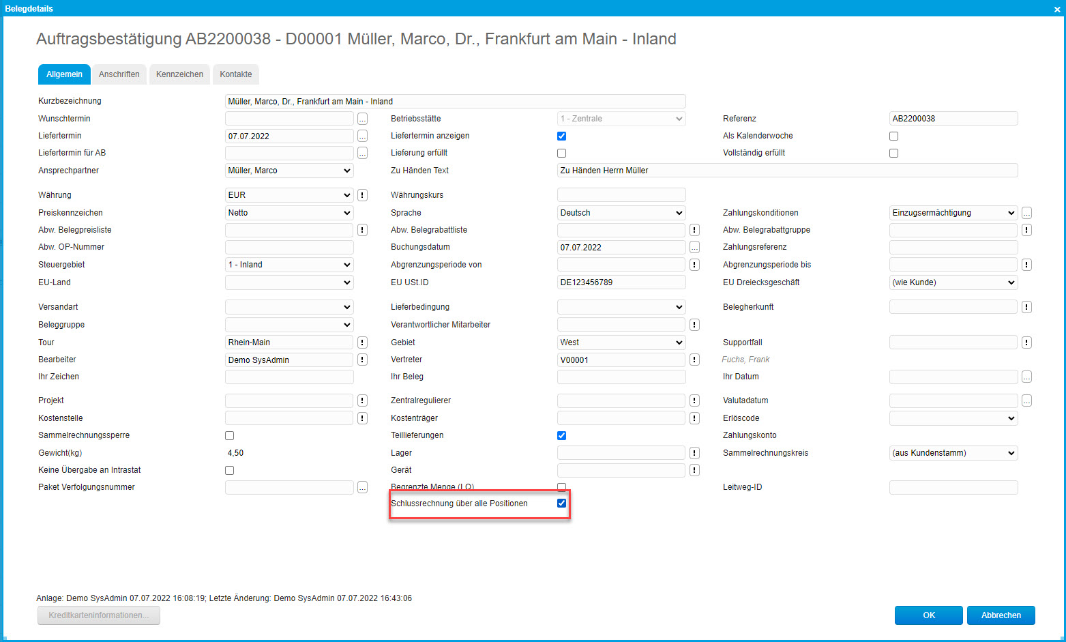The width and height of the screenshot is (1066, 642).
Task: Click the Ihr Zeichen input field
Action: 289,377
